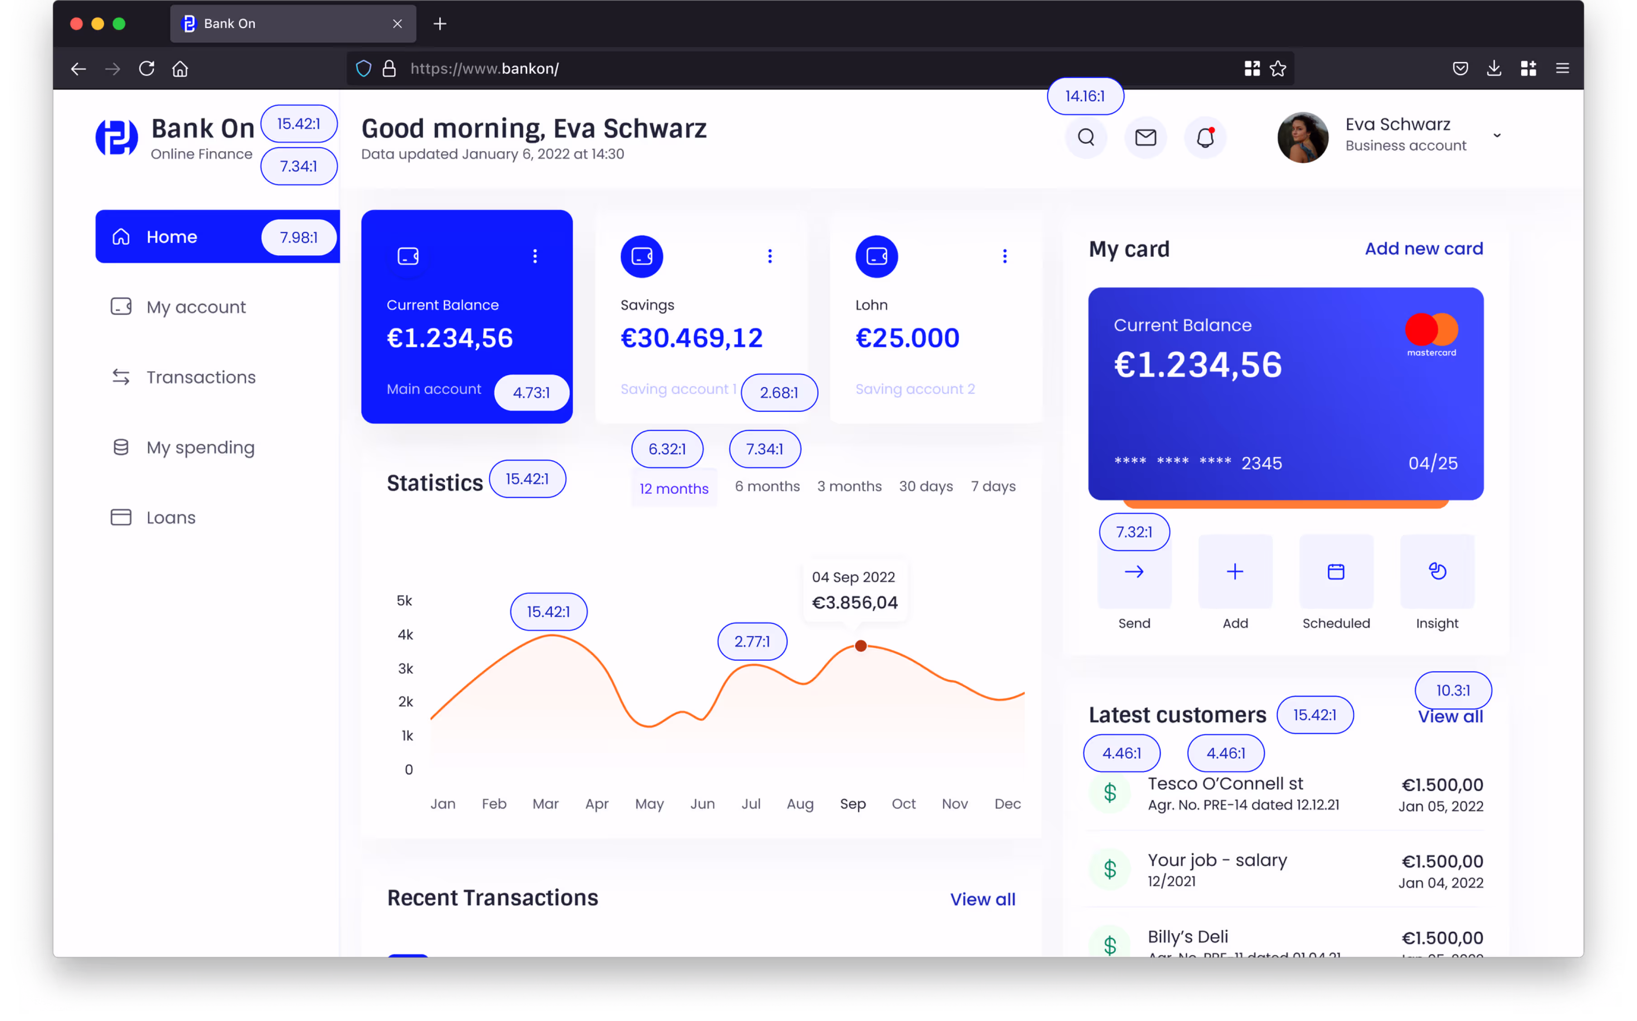Open options menu on Savings card
Image resolution: width=1637 pixels, height=1021 pixels.
pos(770,256)
